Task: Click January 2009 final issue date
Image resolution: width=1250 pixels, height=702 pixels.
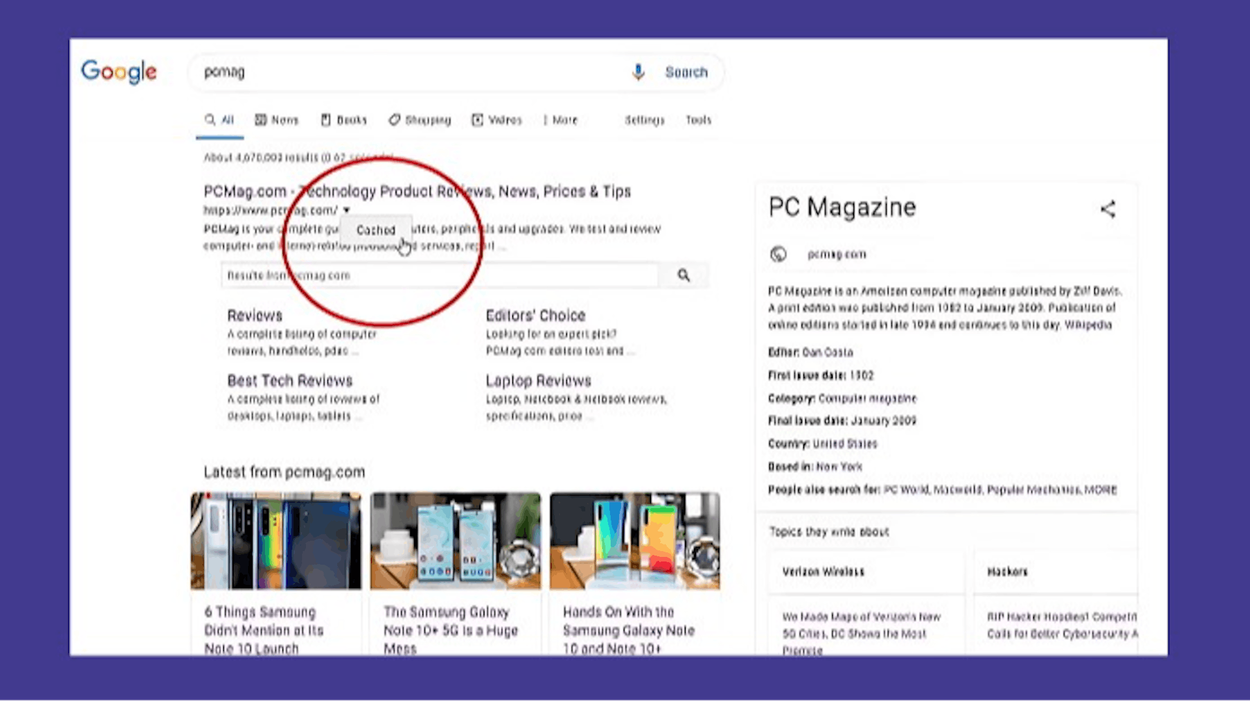Action: pyautogui.click(x=883, y=421)
